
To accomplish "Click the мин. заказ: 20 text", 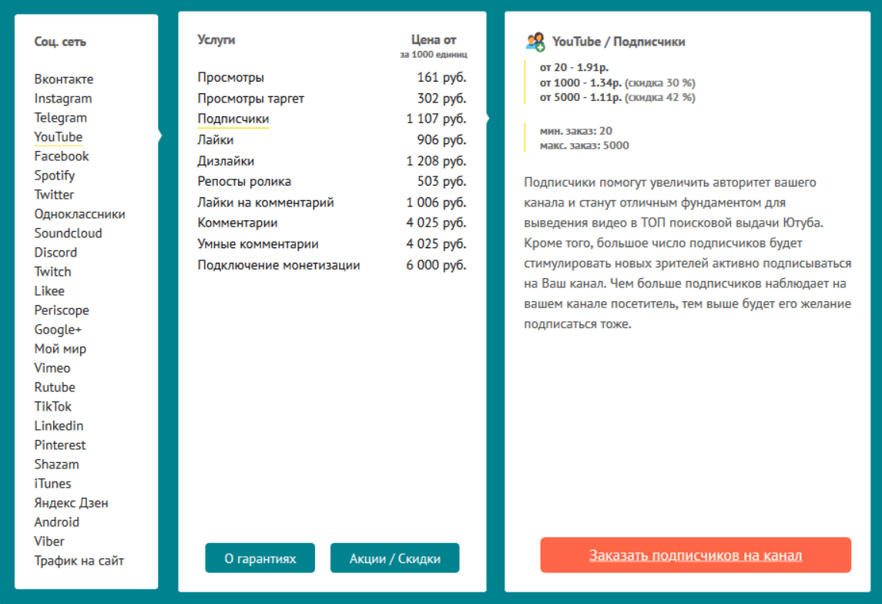I will coord(575,130).
